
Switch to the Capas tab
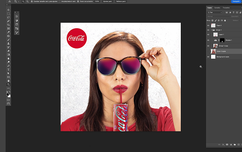pos(209,8)
